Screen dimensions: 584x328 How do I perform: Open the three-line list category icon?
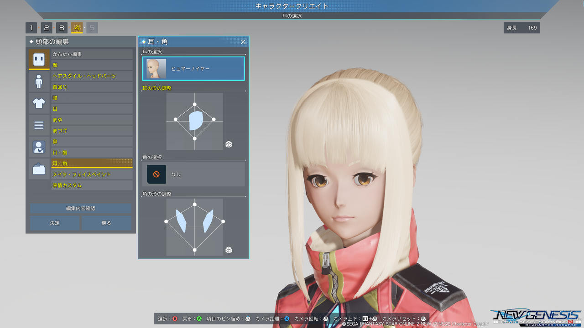pyautogui.click(x=39, y=125)
